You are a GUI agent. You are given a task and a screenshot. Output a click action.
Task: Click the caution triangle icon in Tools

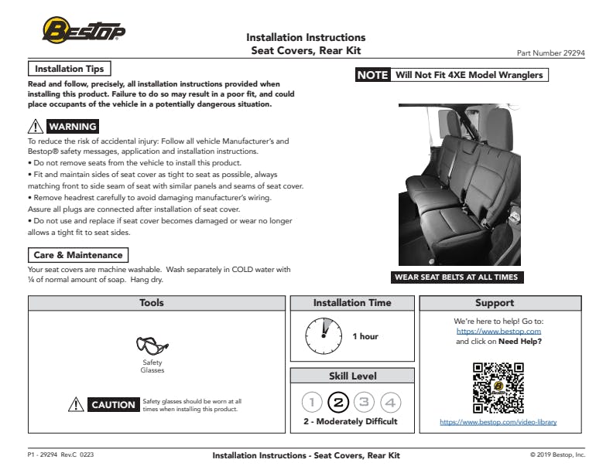(x=76, y=404)
